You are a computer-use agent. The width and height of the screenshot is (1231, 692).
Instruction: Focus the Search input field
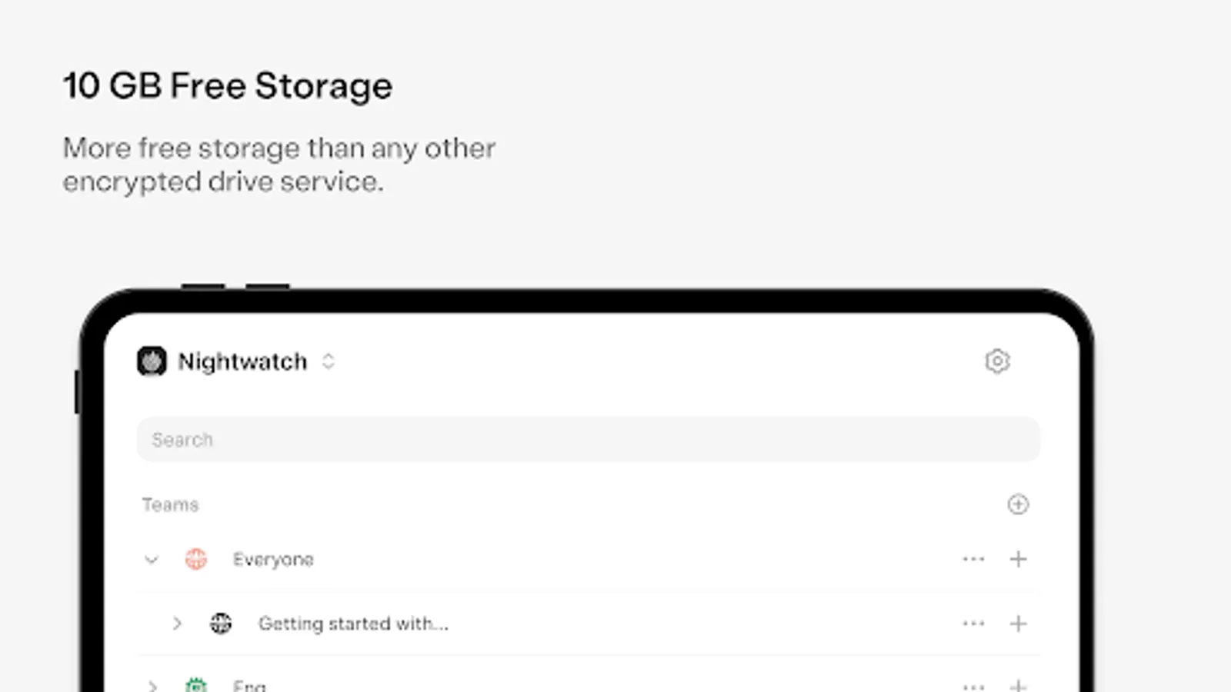pos(588,440)
